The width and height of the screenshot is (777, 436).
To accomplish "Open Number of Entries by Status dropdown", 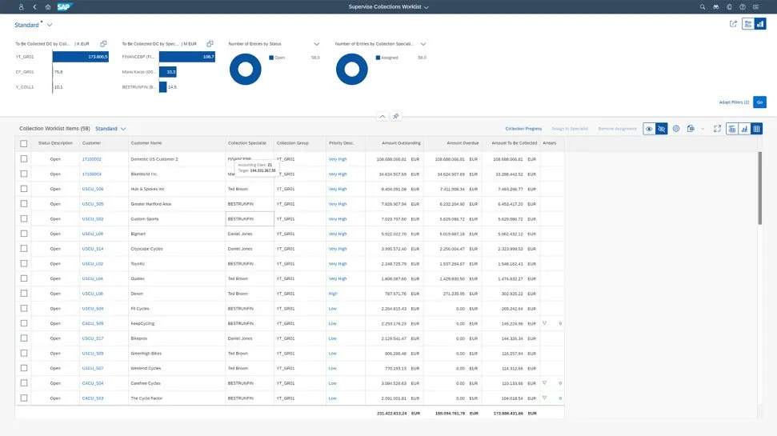I will click(x=317, y=44).
